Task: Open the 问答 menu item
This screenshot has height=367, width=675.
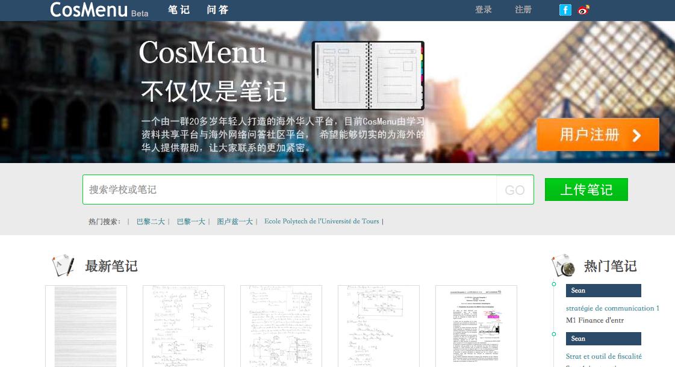Action: 217,10
